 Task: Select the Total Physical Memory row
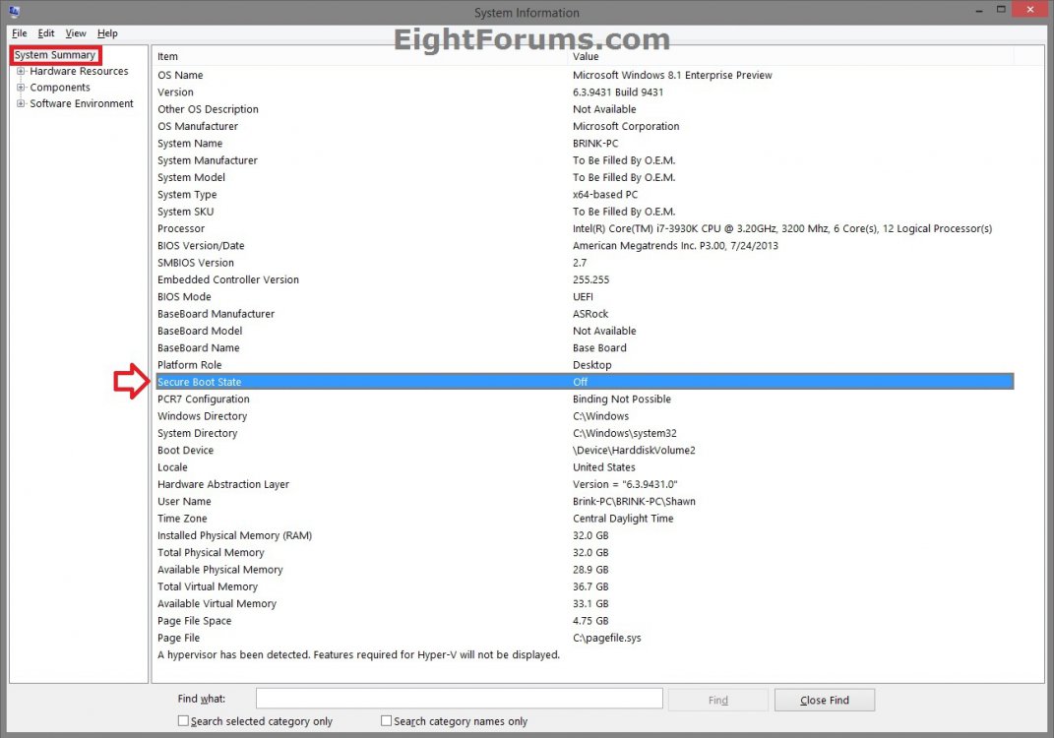click(x=585, y=552)
